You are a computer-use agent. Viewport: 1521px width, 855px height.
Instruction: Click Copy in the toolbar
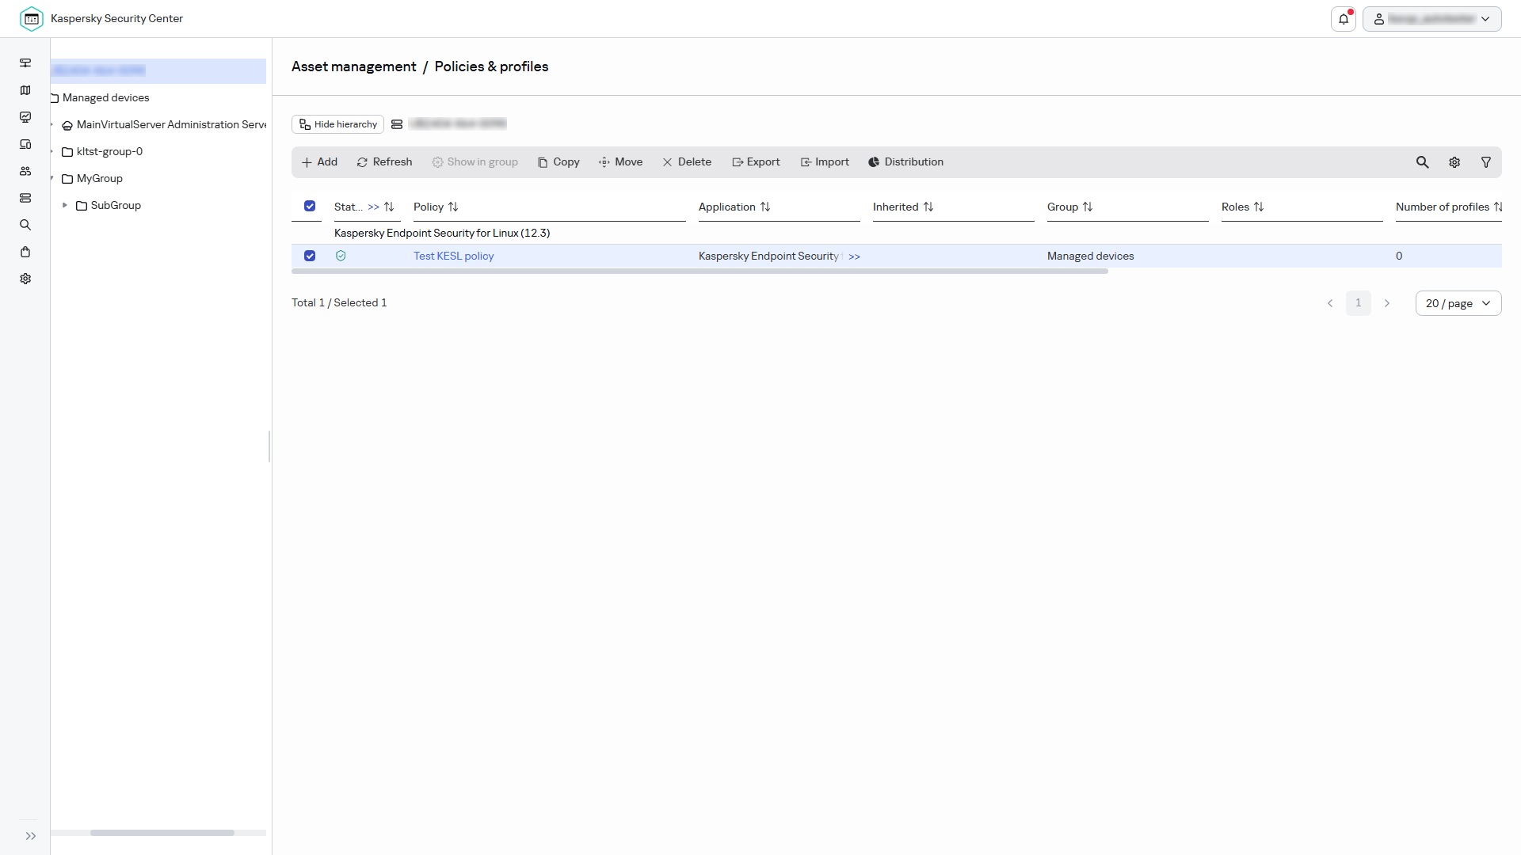pos(558,162)
